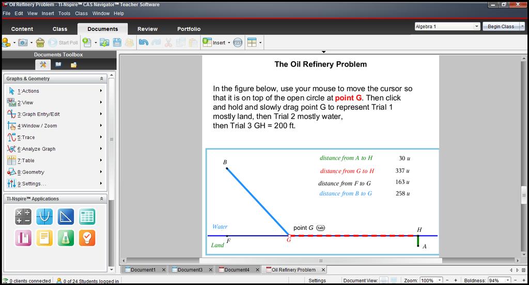This screenshot has height=285, width=529.
Task: Click the var variables icon
Action: [238, 42]
